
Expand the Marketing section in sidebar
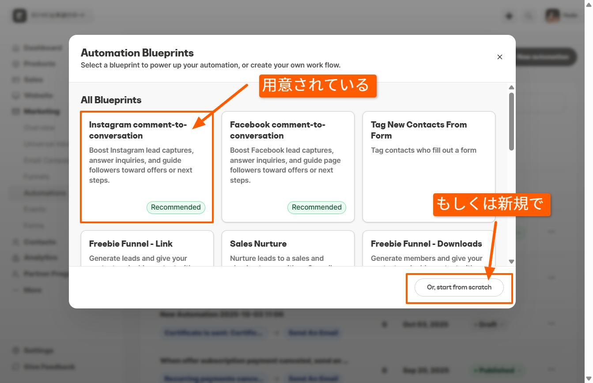[42, 112]
